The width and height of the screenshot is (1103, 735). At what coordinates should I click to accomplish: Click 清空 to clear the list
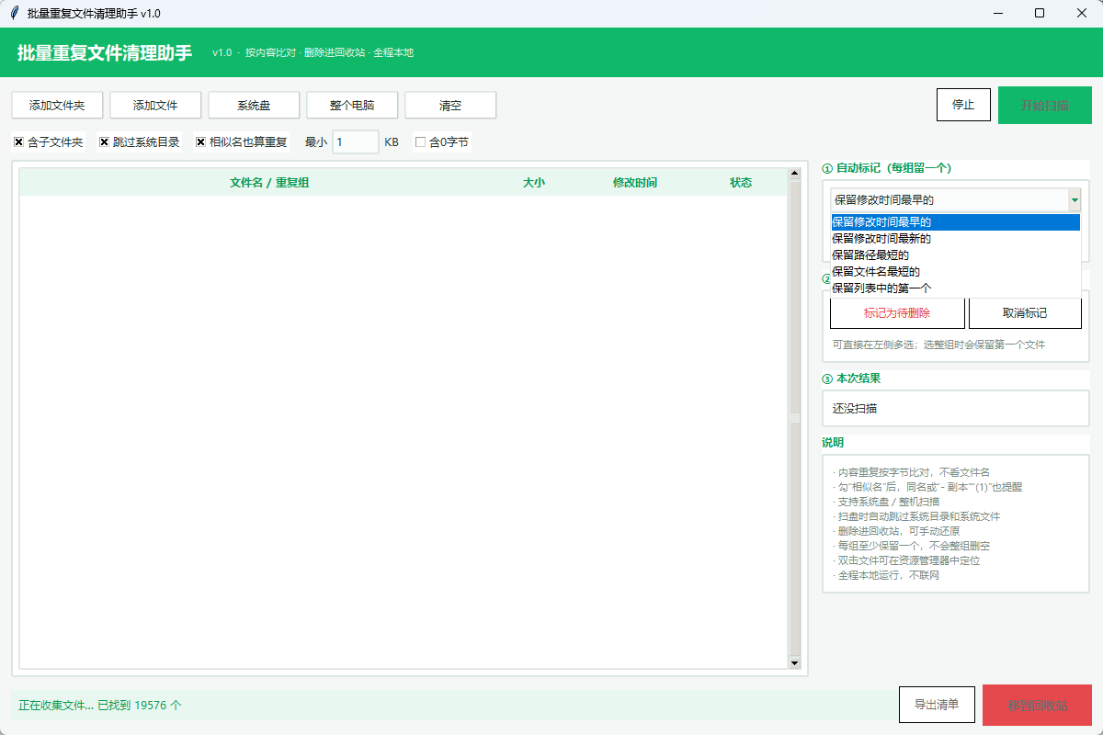coord(450,105)
